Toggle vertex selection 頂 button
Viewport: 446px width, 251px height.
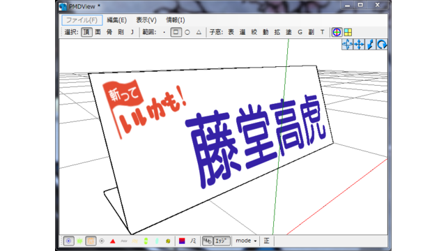click(86, 32)
